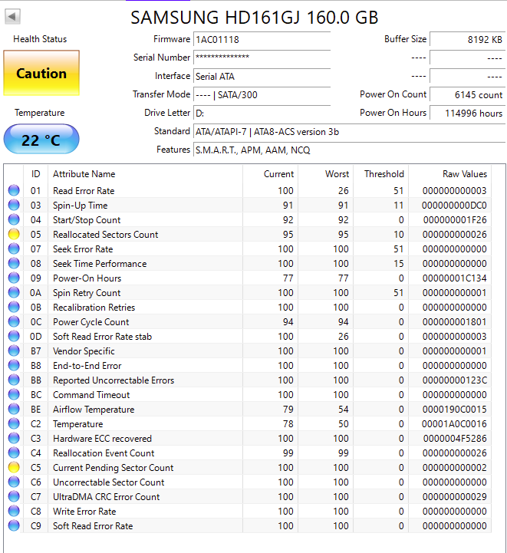The image size is (507, 553).
Task: Click the Standard ATA/ATAPI-7 field
Action: point(349,132)
